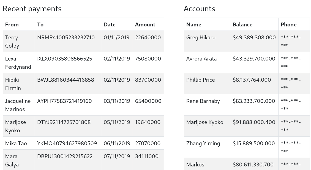Viewport: 311px width, 170px height.
Task: Click the Date column header
Action: (x=110, y=24)
